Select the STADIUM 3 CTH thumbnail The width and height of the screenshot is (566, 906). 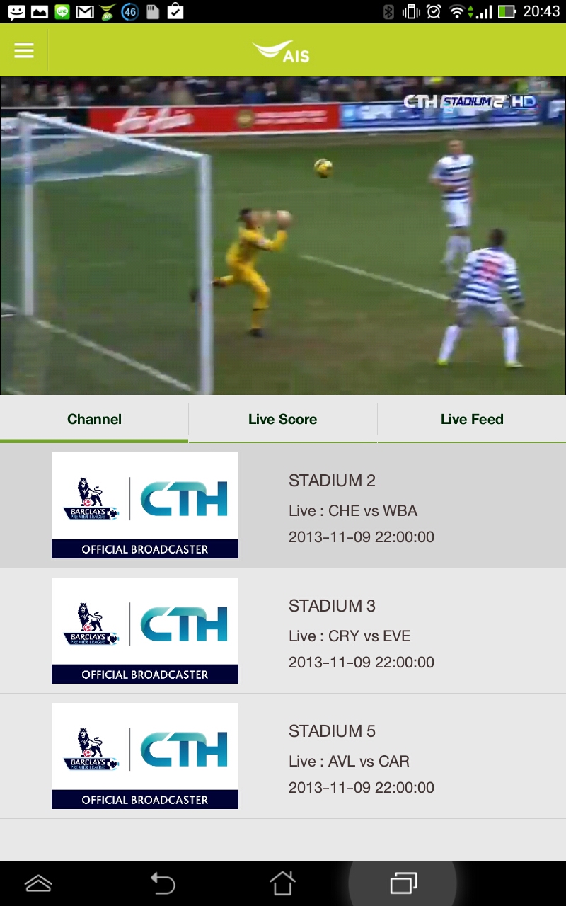point(145,631)
